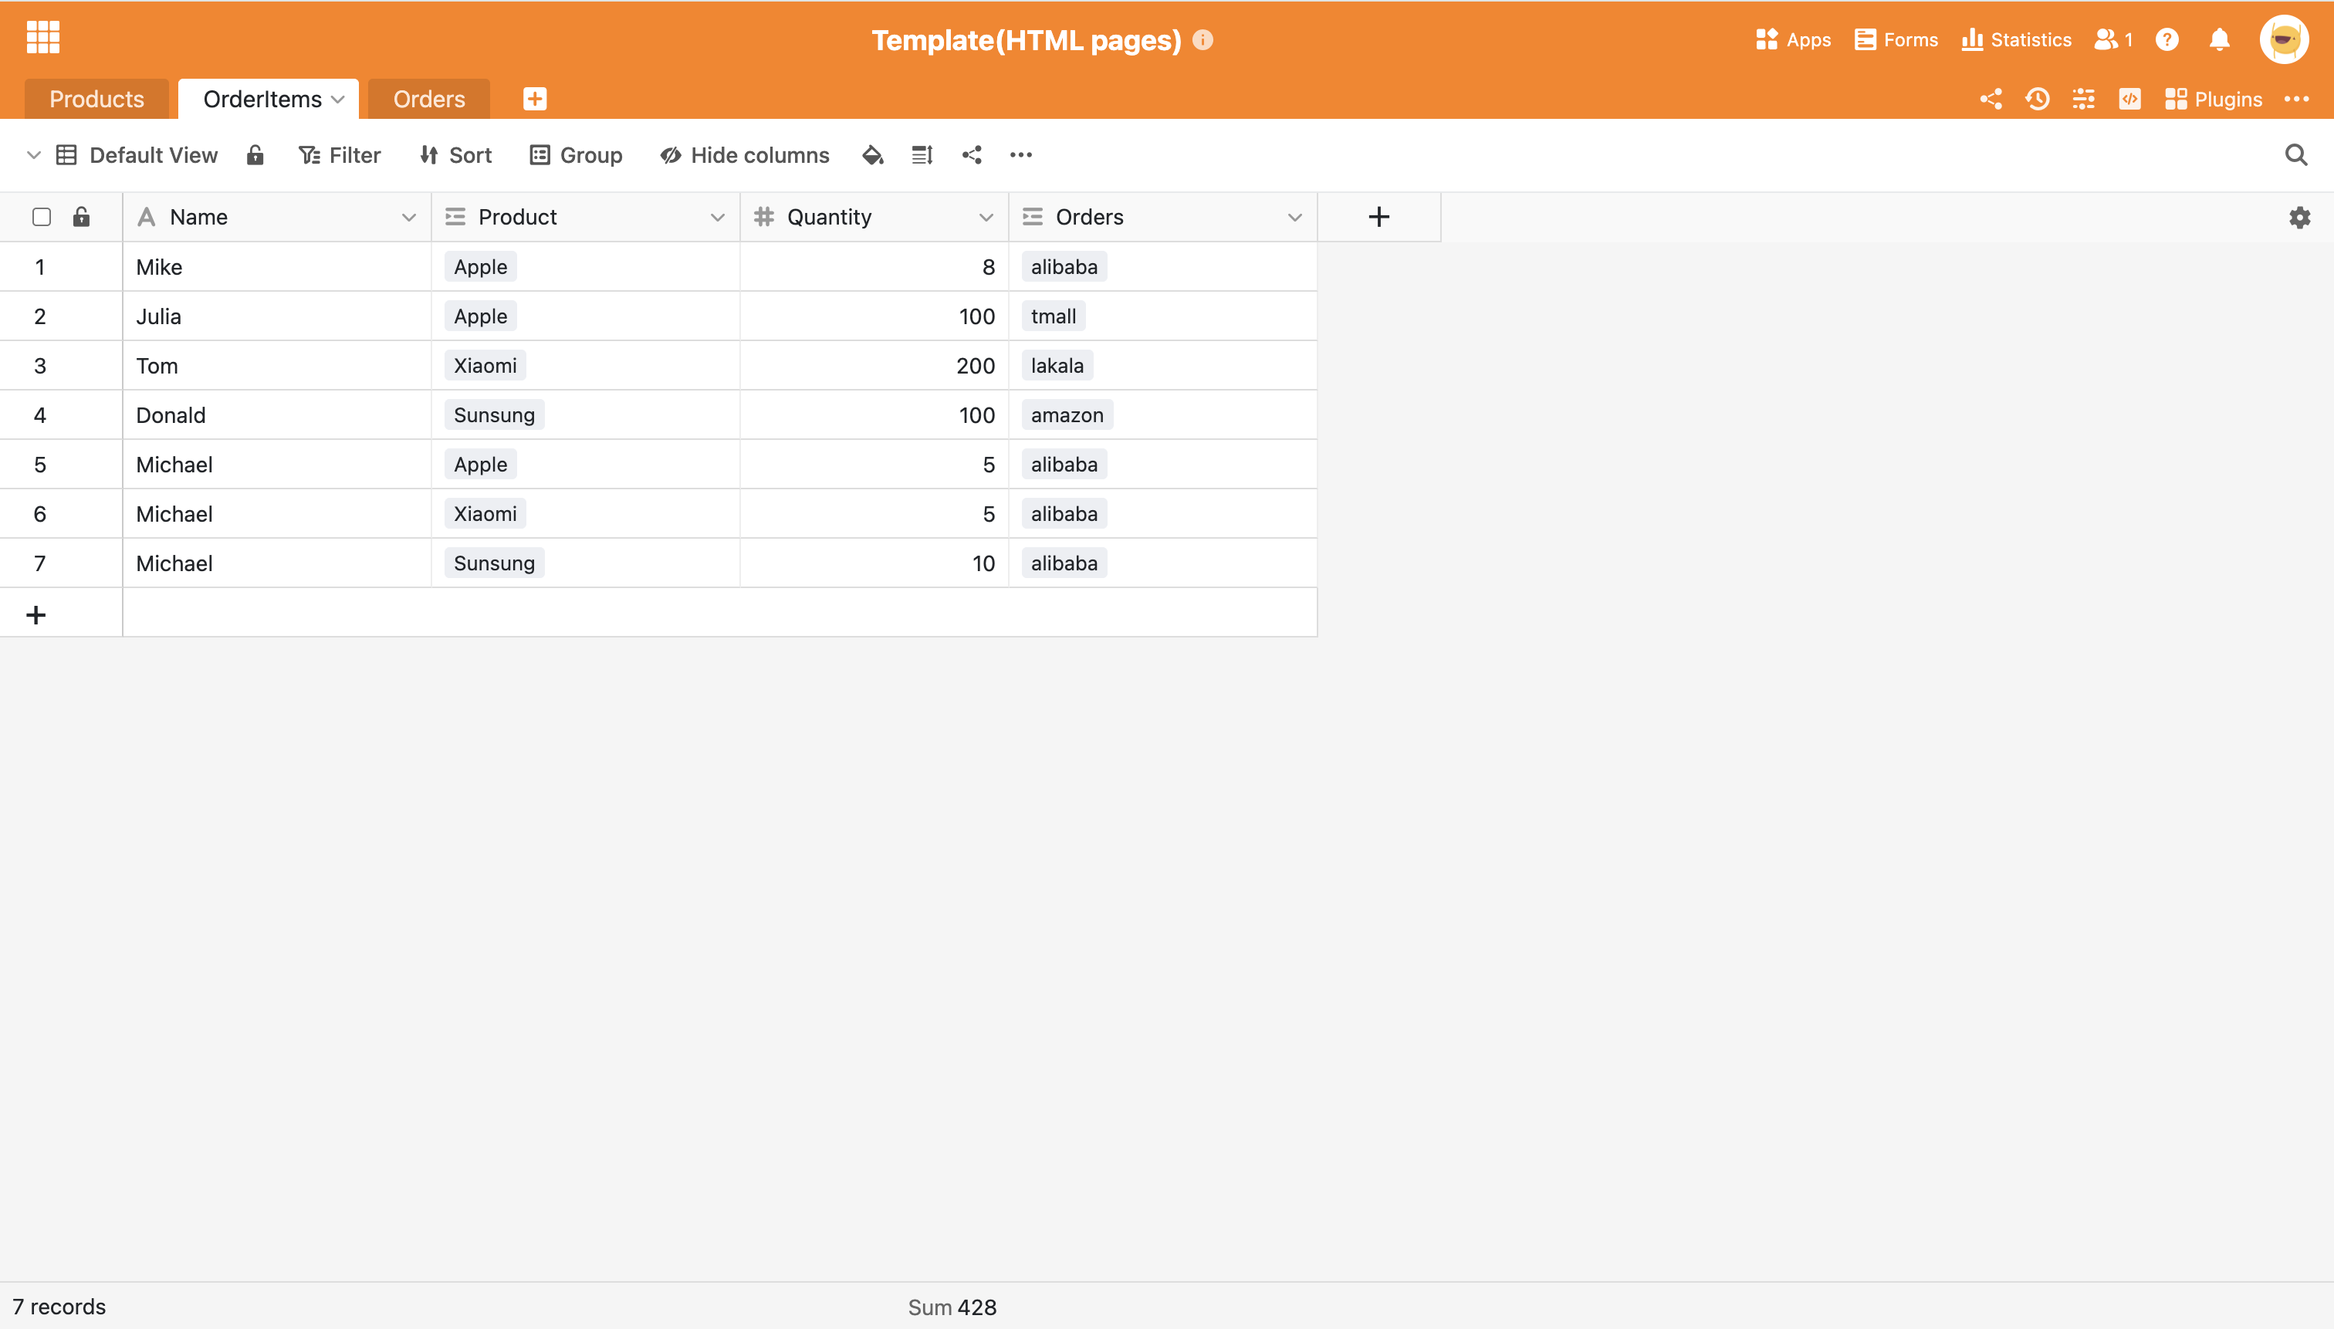Open the notifications bell
This screenshot has height=1329, width=2334.
tap(2220, 40)
